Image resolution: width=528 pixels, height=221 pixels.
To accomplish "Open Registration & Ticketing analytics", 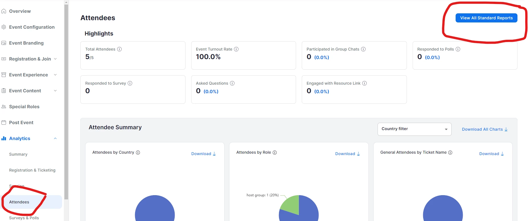I will tap(32, 170).
